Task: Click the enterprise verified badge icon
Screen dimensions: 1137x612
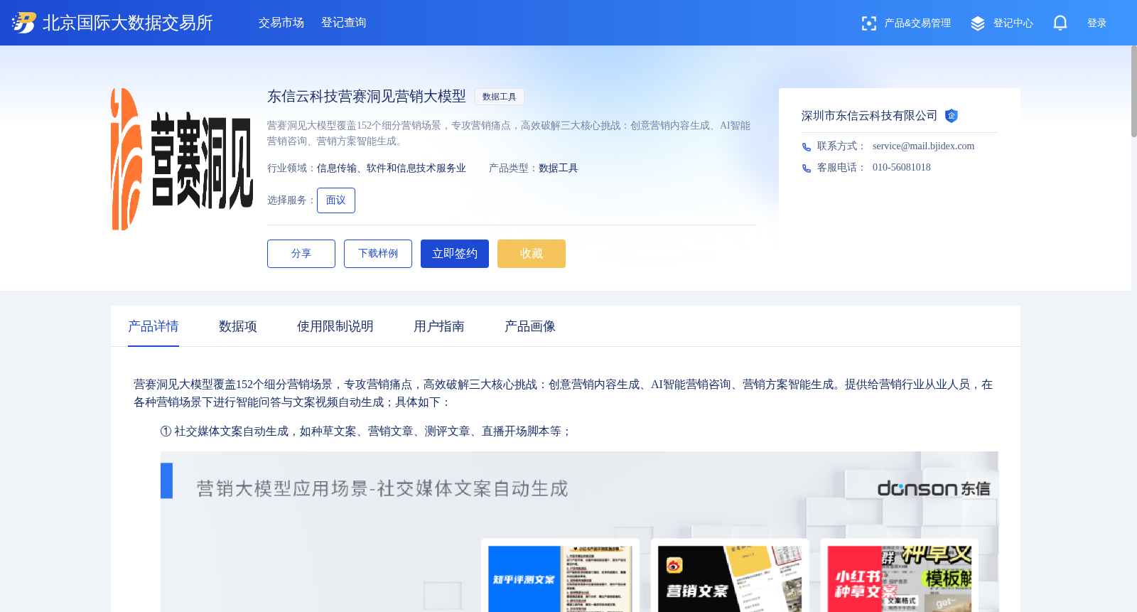Action: [952, 116]
